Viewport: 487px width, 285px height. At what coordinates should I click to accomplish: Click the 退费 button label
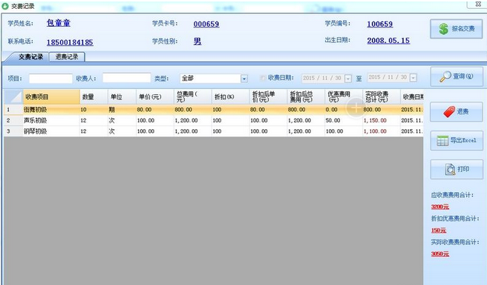[x=463, y=112]
